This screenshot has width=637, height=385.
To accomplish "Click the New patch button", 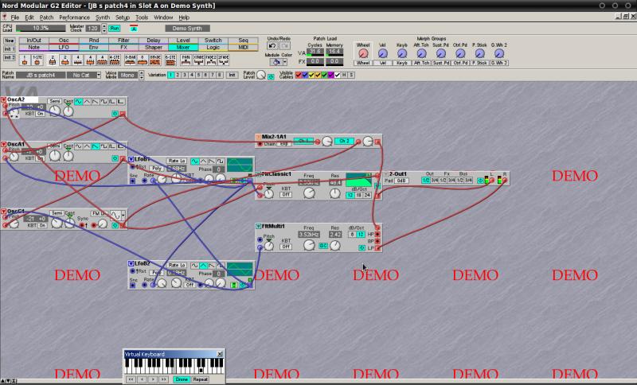I will [x=10, y=41].
